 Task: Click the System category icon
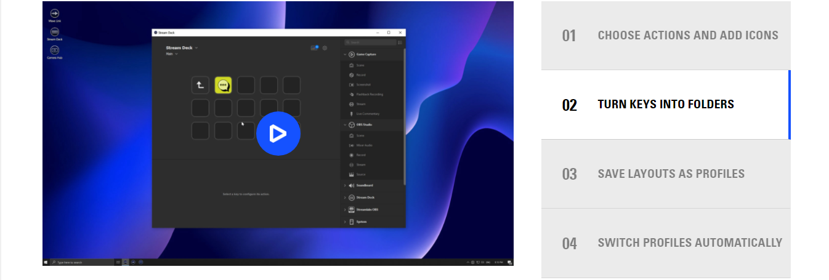pos(351,222)
